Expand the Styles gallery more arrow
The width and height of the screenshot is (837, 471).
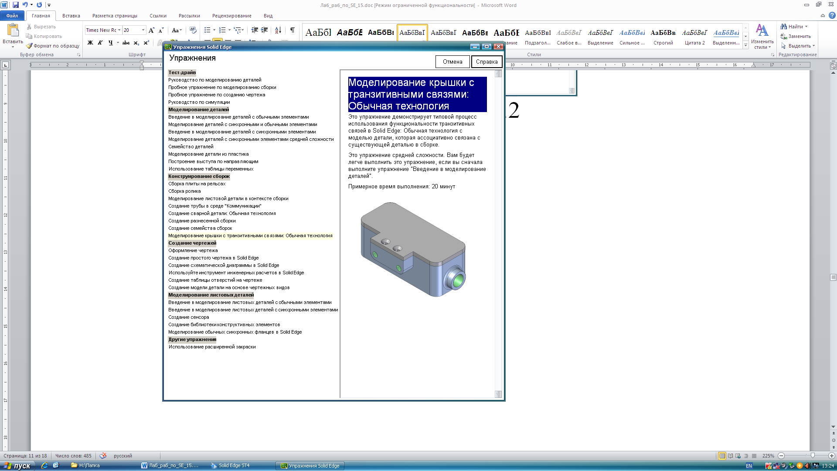click(x=745, y=45)
